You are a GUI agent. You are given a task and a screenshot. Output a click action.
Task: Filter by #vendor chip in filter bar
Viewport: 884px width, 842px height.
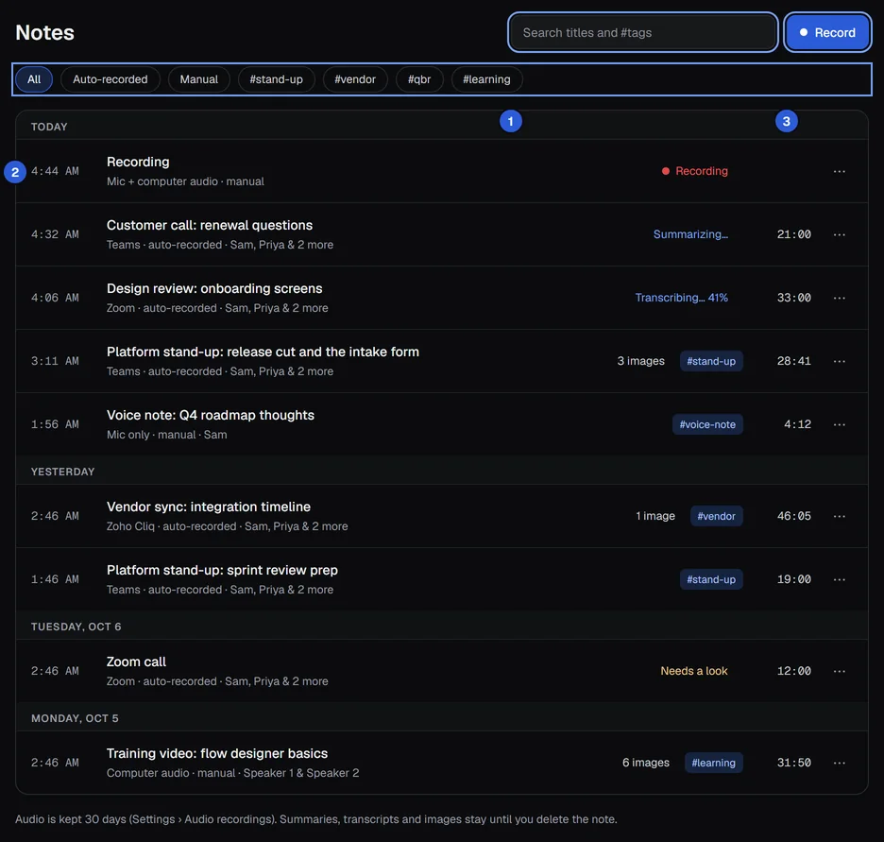pyautogui.click(x=354, y=79)
